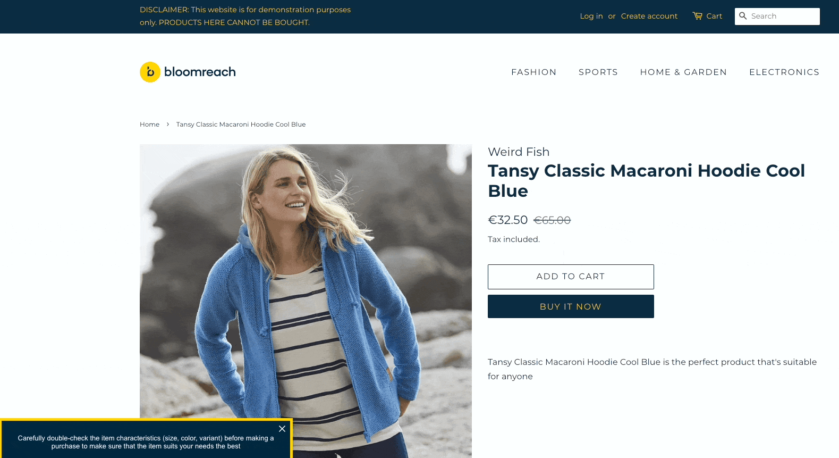Click the Cart text link
Screen dimensions: 839x458
pos(714,16)
